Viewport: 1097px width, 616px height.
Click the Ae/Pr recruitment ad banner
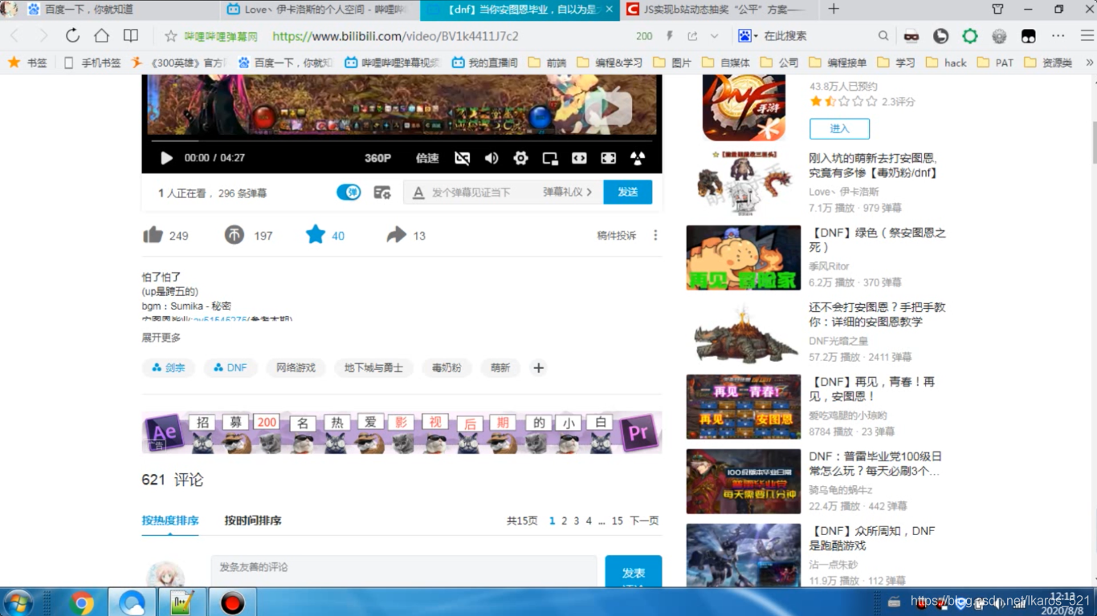[x=402, y=433]
